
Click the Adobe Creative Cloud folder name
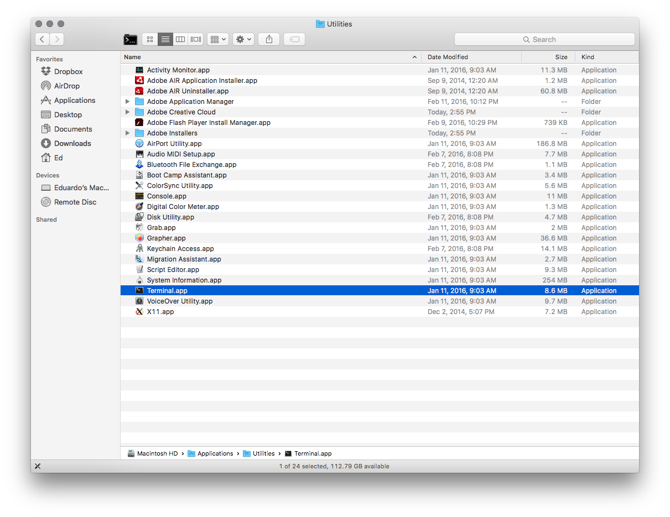181,112
